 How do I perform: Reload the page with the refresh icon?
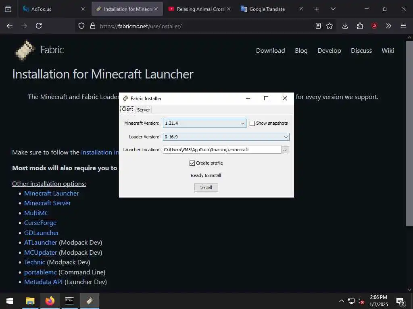tap(39, 26)
